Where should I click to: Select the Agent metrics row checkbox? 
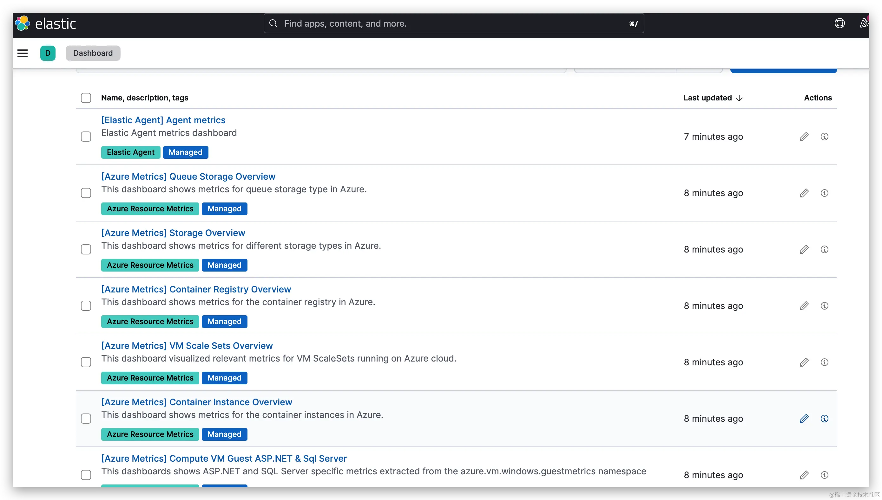click(x=86, y=137)
